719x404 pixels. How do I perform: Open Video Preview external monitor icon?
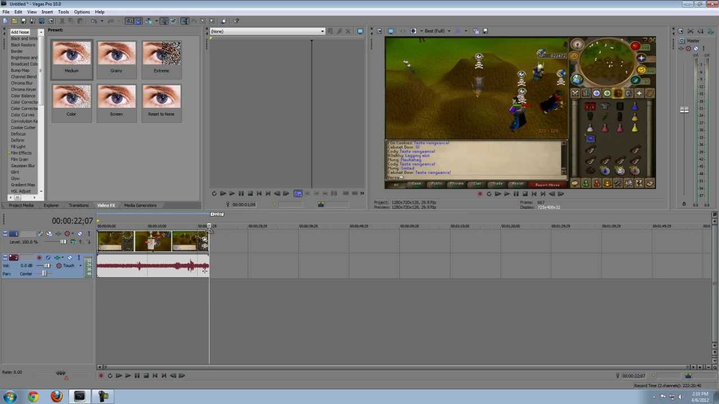pyautogui.click(x=391, y=31)
